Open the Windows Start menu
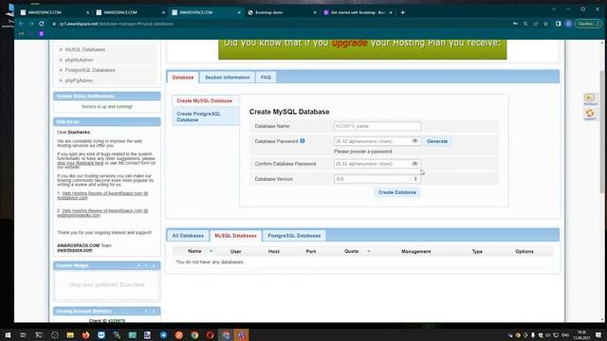The height and width of the screenshot is (341, 607). click(x=8, y=334)
